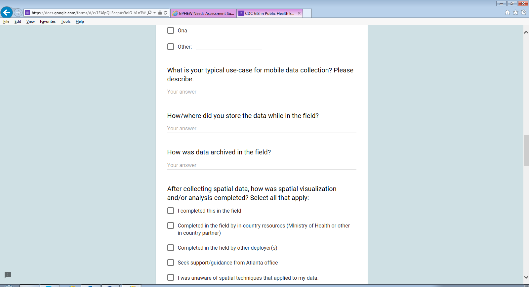529x287 pixels.
Task: Tick 'Completed in the field by in-country resources'
Action: point(171,225)
